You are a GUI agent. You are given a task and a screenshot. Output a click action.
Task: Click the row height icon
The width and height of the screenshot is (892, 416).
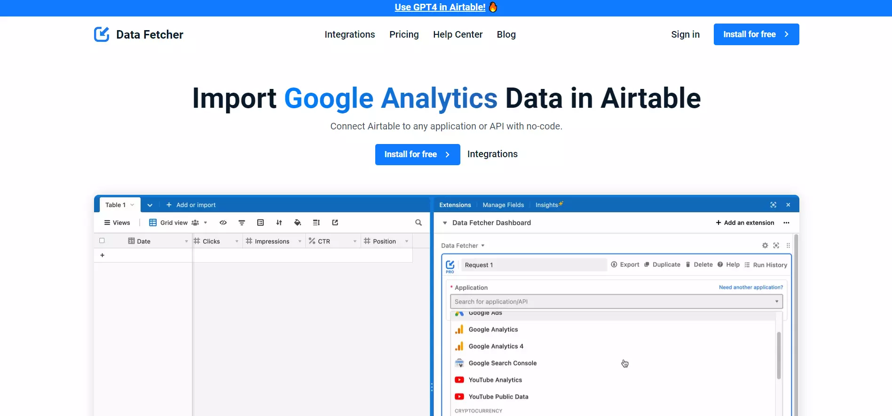click(x=316, y=223)
